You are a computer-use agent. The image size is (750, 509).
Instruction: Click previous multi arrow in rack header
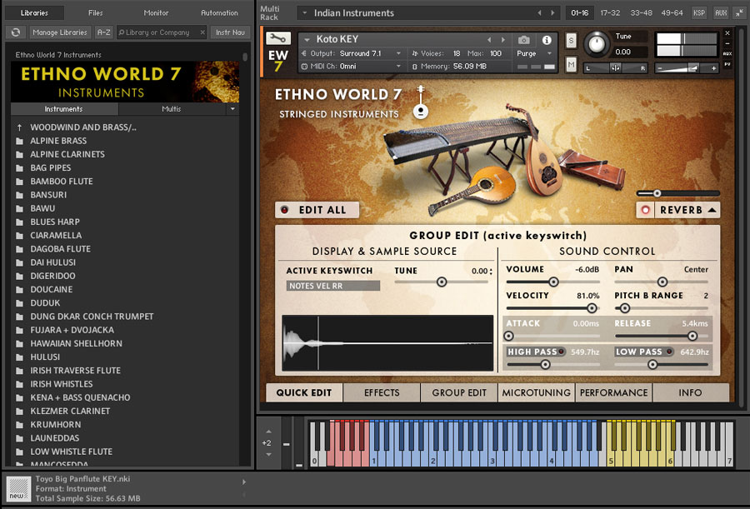click(539, 13)
